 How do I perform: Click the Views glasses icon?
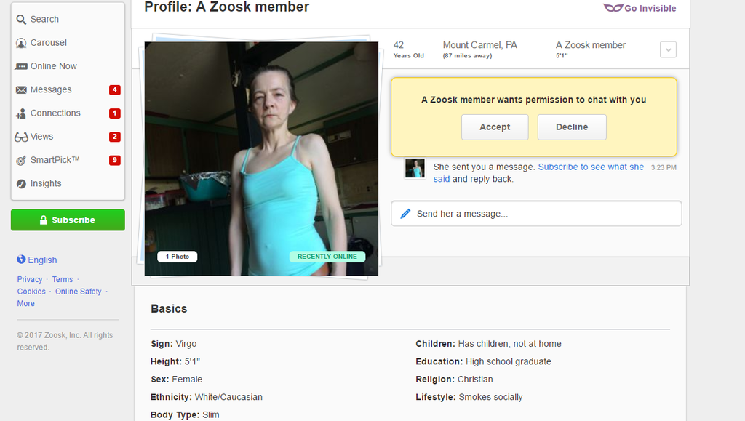[x=21, y=137]
